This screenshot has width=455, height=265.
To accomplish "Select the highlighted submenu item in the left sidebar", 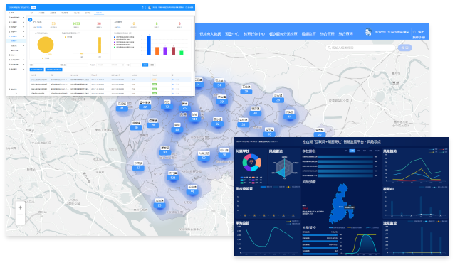I will (x=16, y=40).
